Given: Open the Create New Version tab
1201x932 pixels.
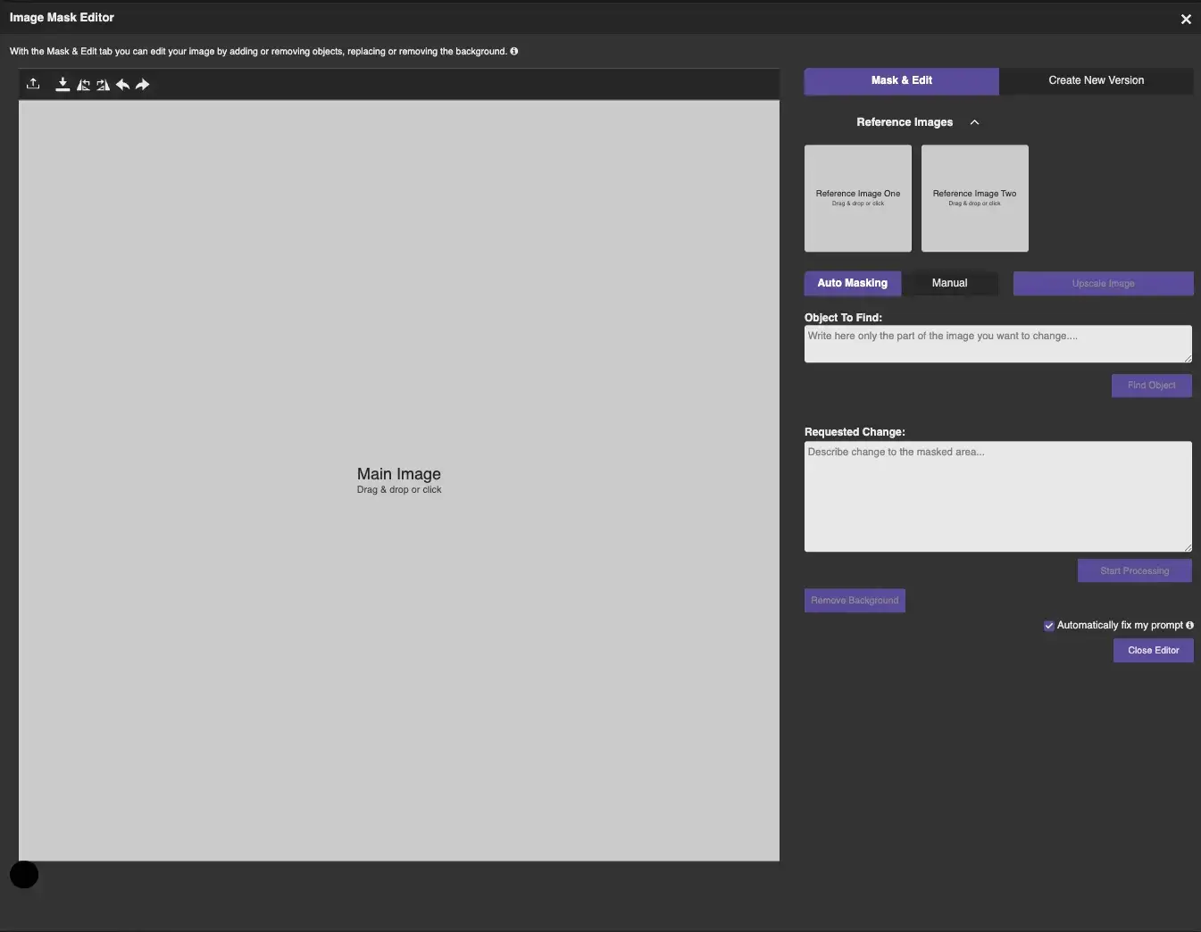Looking at the screenshot, I should click(1096, 80).
